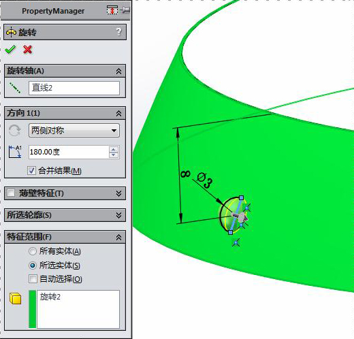Click the PropertyManager title header
Screen dimensions: 354x339
pos(53,11)
